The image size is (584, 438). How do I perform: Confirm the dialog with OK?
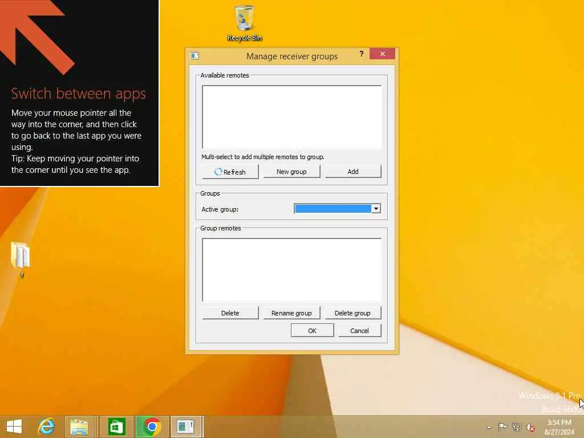tap(312, 330)
